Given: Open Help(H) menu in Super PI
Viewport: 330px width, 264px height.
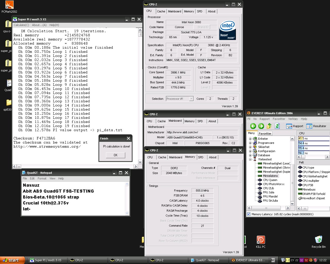Looking at the screenshot, I should 54,25.
